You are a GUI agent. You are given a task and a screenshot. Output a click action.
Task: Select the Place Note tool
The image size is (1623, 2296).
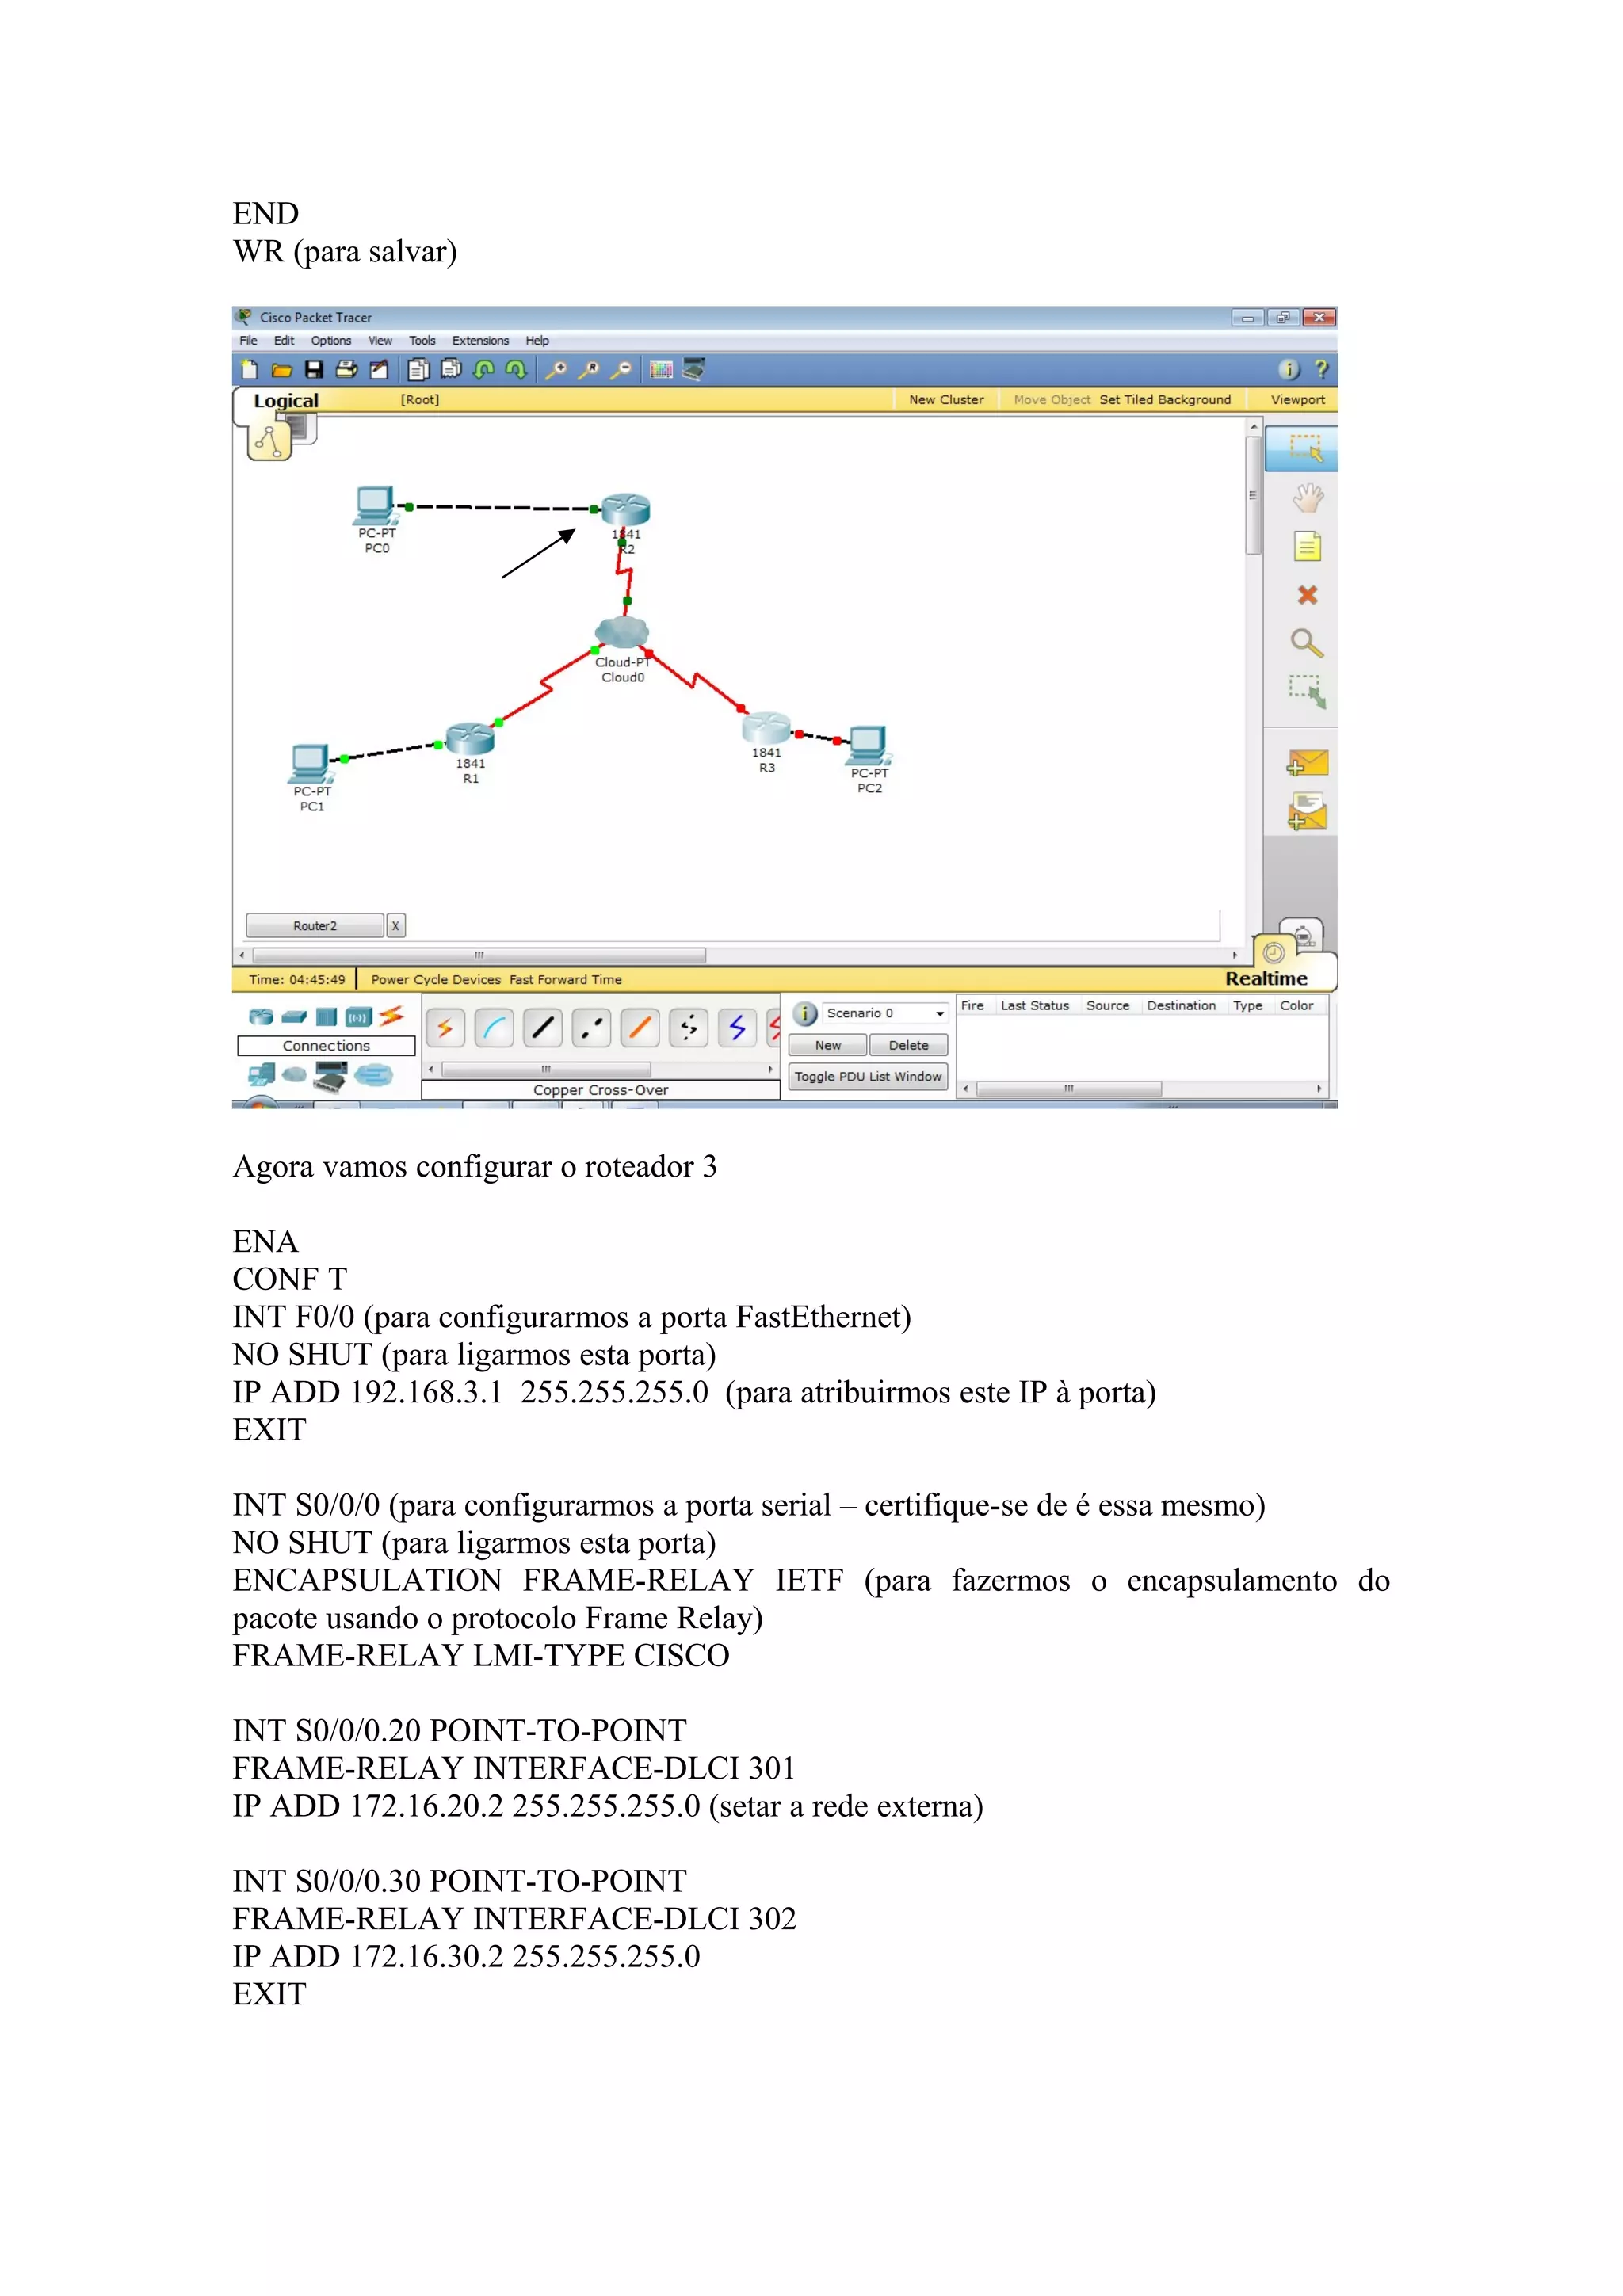(1307, 546)
